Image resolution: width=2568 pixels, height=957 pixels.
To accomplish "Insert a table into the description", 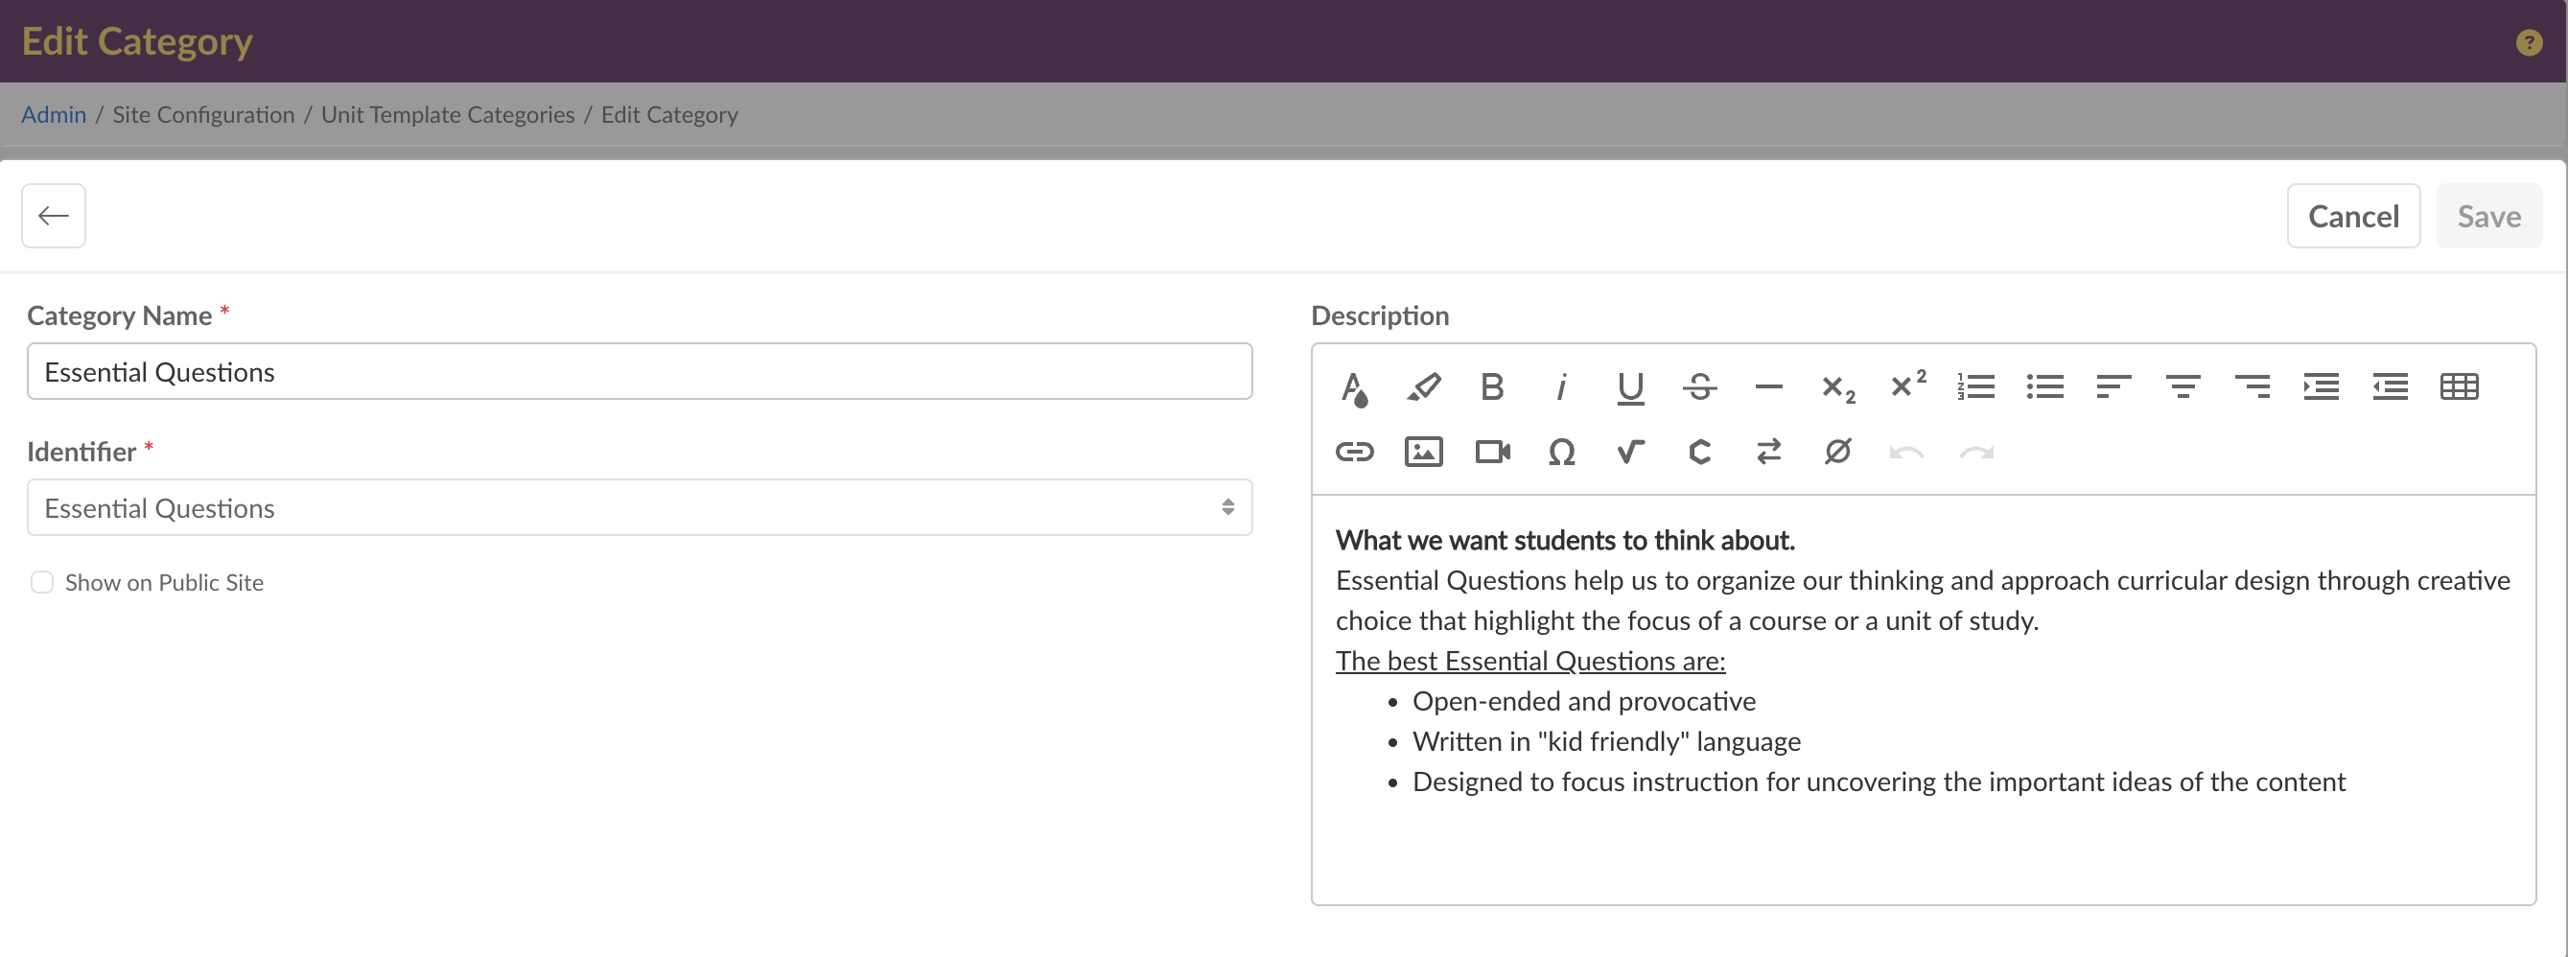I will [x=2460, y=386].
